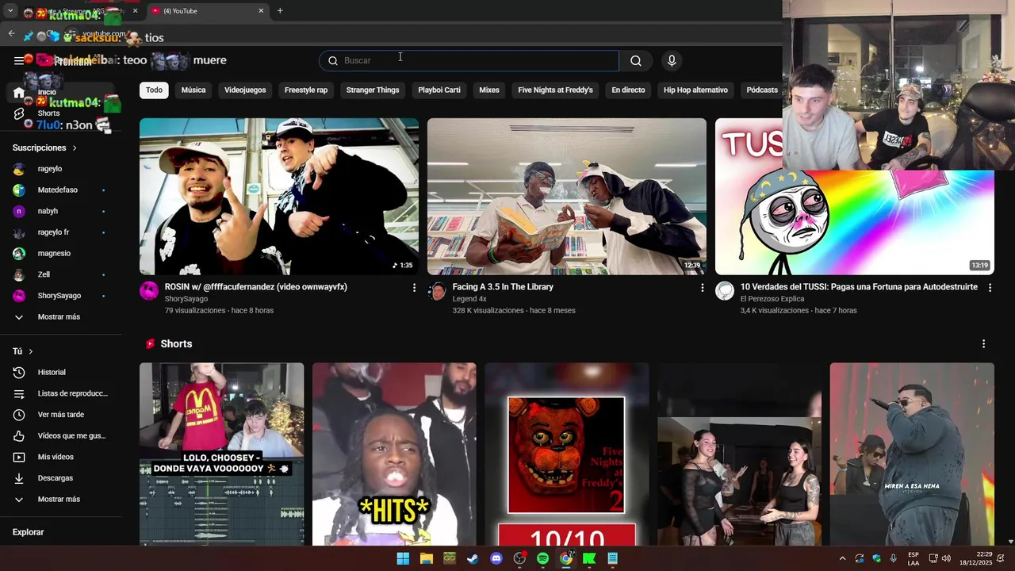Select the Playboi Carti chip
The width and height of the screenshot is (1015, 571).
click(439, 90)
